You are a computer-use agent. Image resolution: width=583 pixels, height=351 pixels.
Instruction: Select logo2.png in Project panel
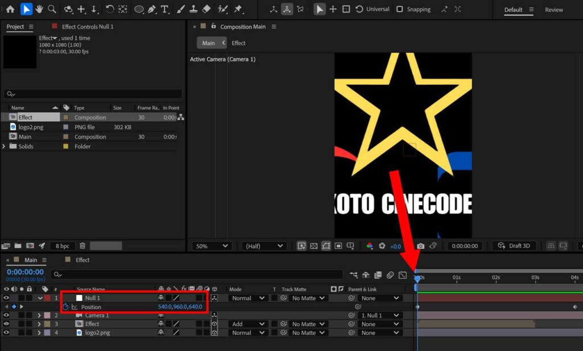point(31,127)
